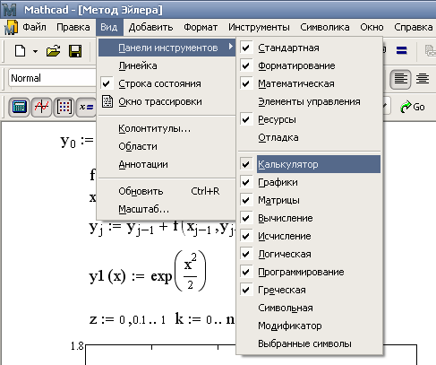Image resolution: width=436 pixels, height=365 pixels.
Task: Open the Символика menu
Action: coord(325,27)
